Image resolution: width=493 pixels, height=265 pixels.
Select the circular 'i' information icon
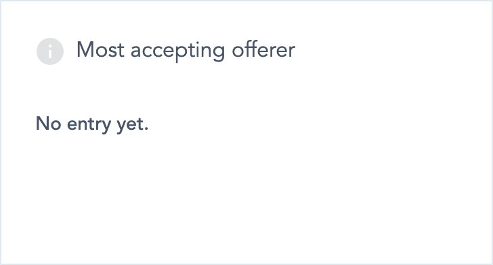(x=50, y=51)
